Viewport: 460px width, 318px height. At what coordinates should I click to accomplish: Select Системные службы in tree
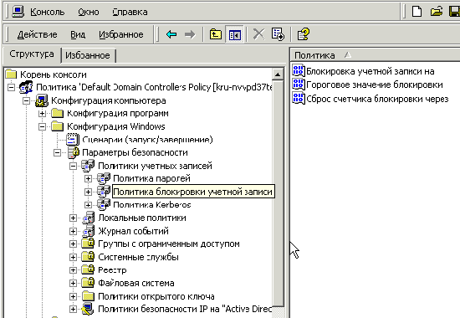(138, 257)
